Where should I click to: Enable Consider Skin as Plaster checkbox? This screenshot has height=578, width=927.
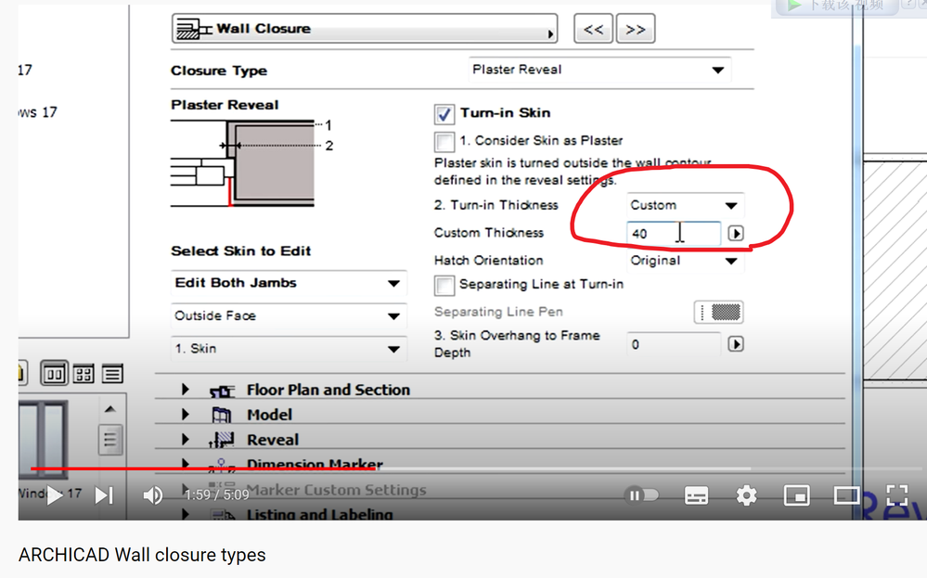click(444, 142)
